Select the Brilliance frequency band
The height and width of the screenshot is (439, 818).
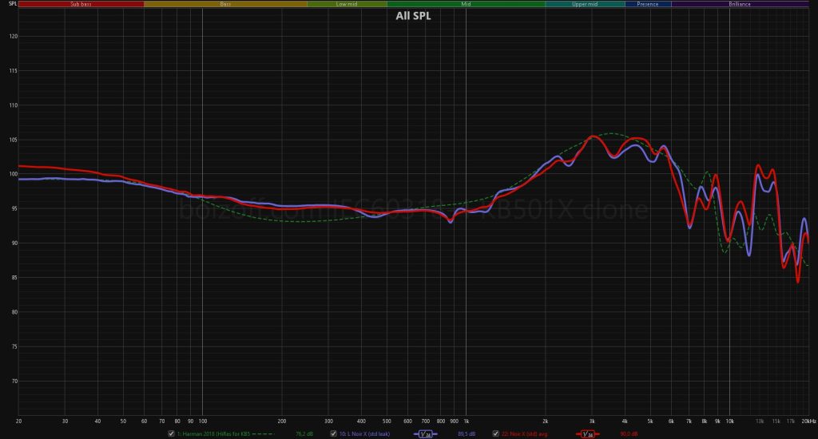click(x=740, y=4)
